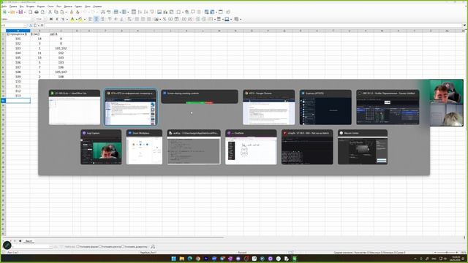Select the cell containing '101;102'
468x263 pixels.
click(61, 48)
